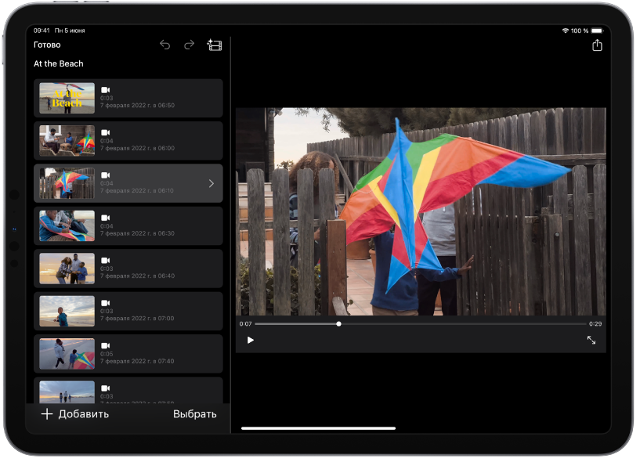640x458 pixels.
Task: Select the clip thumbnail dated 06:40
Action: (67, 269)
